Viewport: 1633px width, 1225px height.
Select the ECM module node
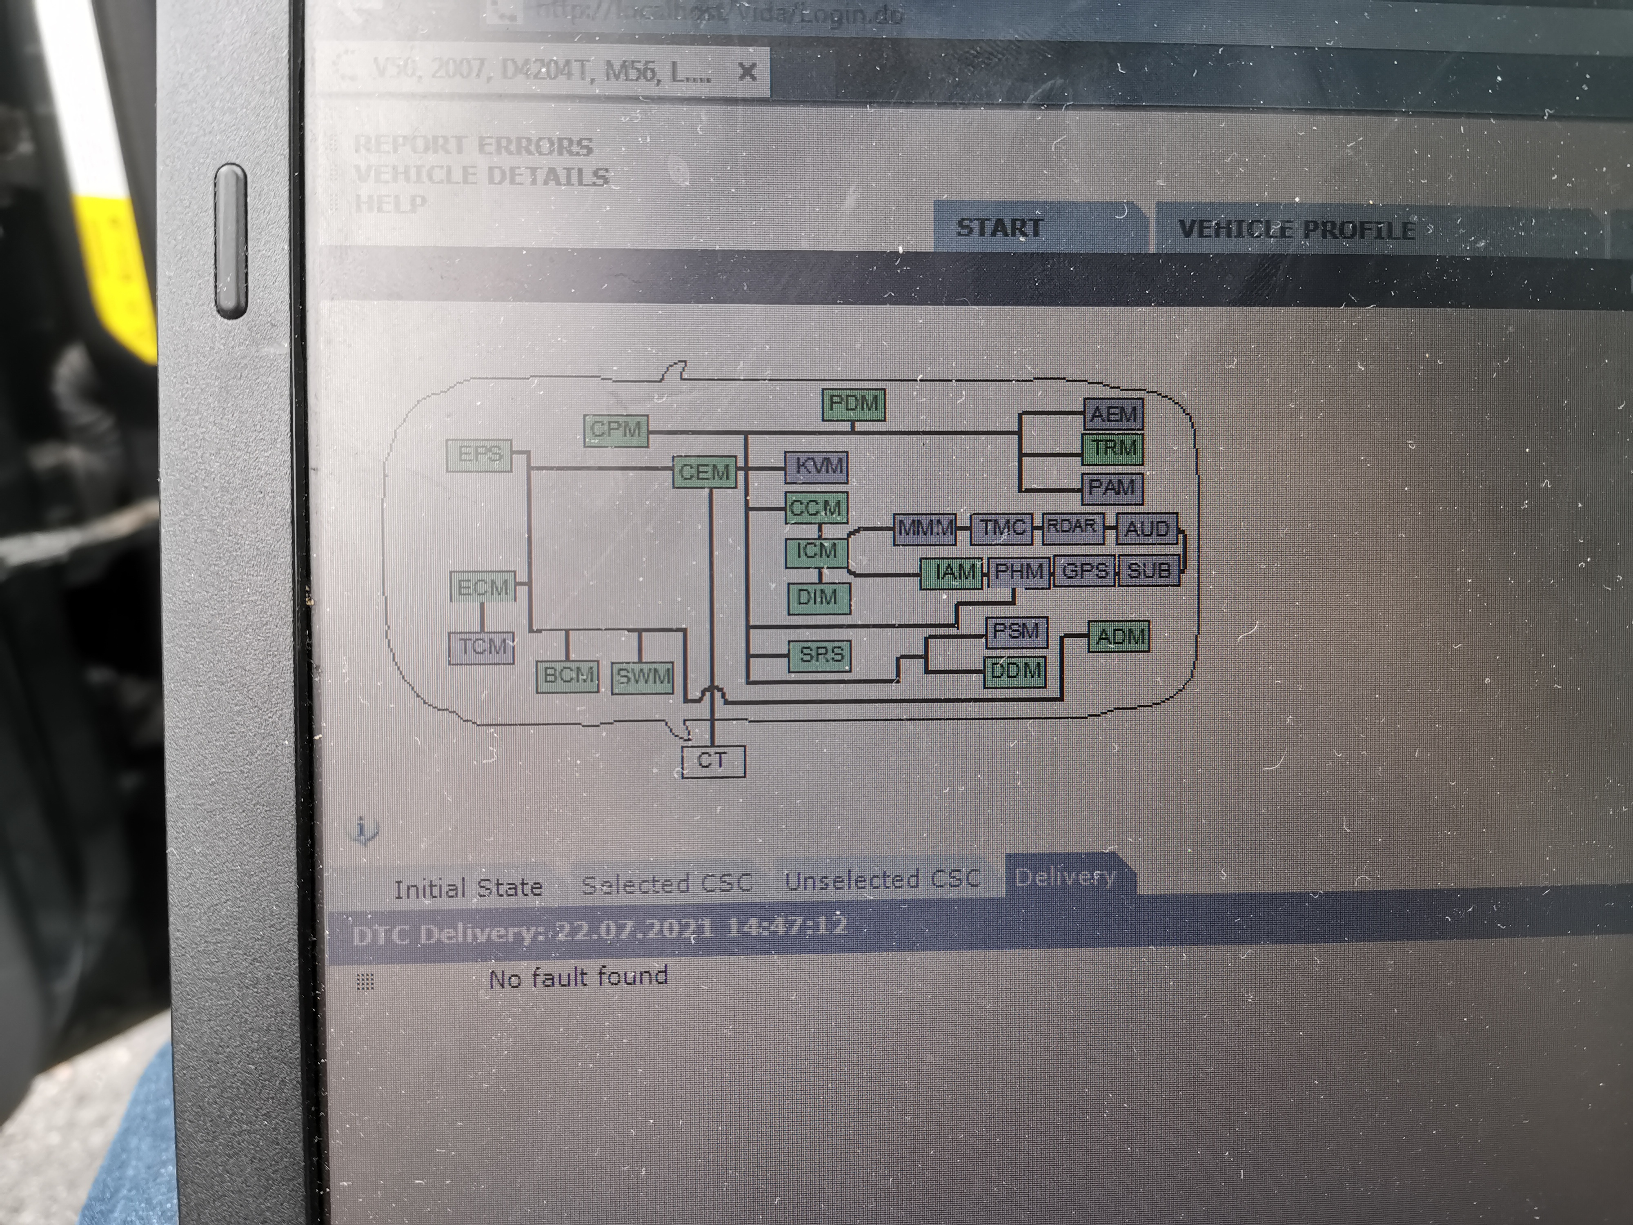(483, 588)
